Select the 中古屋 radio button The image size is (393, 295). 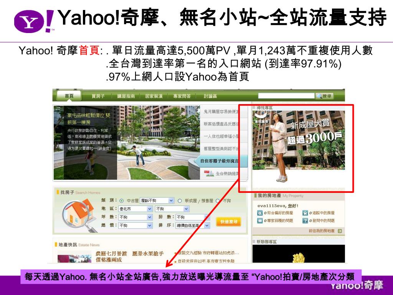coord(122,201)
